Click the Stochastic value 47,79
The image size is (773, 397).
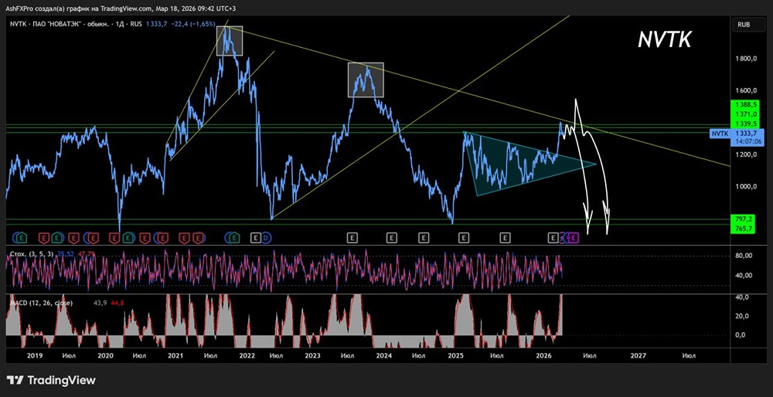(x=87, y=254)
